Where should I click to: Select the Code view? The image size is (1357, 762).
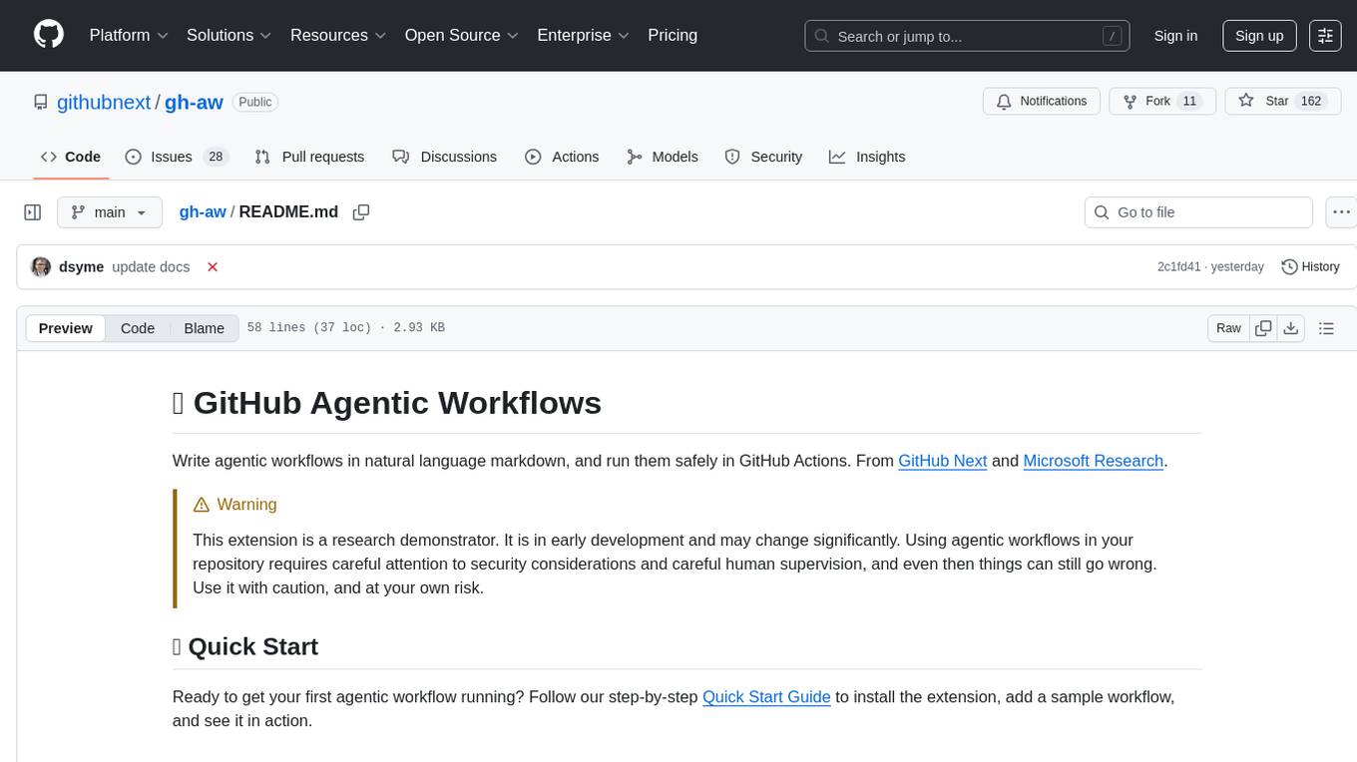pos(138,328)
